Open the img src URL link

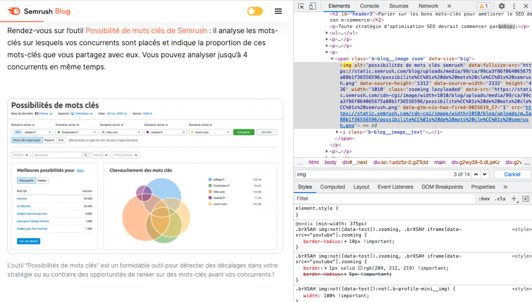(436, 116)
